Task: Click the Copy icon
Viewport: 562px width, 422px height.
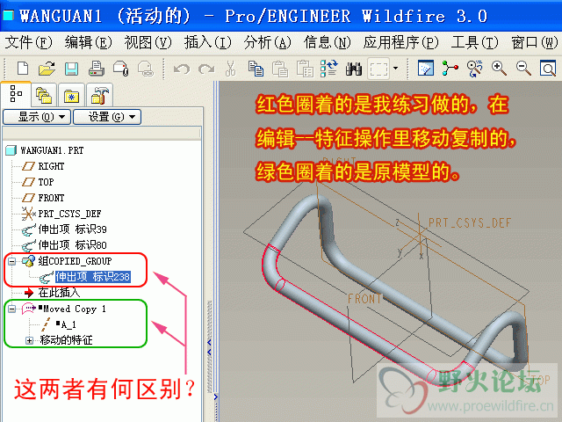Action: point(256,69)
